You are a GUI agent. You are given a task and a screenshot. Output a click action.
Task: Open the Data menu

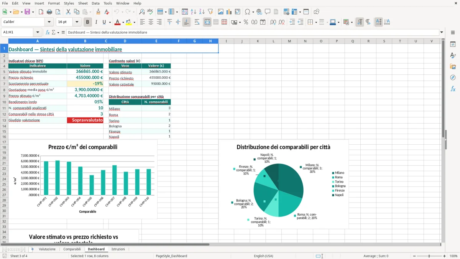coord(95,3)
